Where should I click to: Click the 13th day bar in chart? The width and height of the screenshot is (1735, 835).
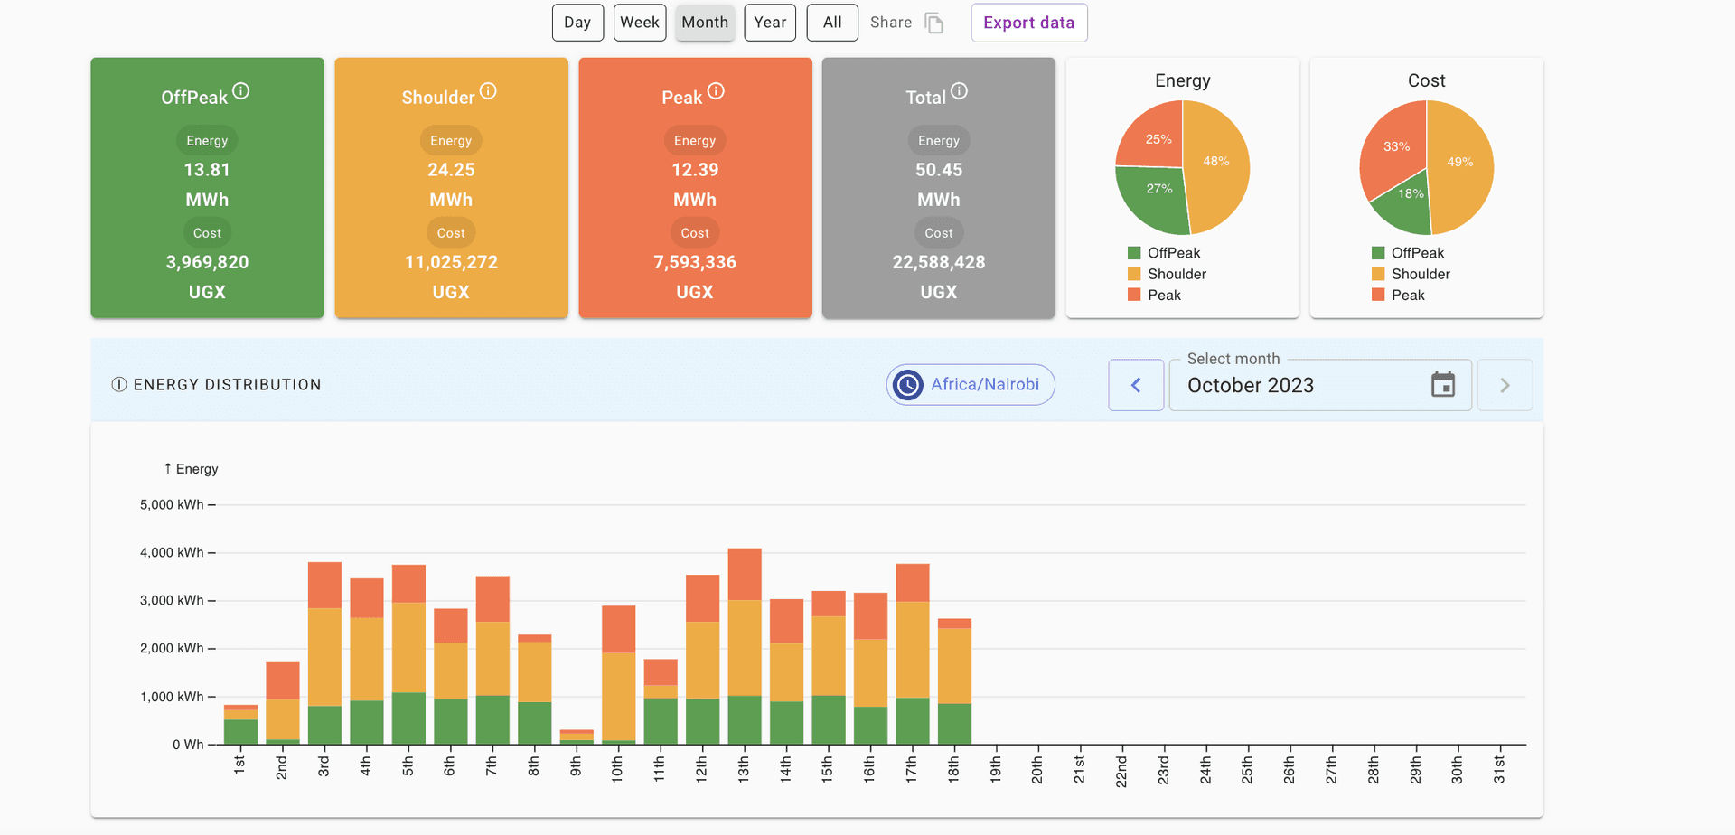(x=745, y=646)
